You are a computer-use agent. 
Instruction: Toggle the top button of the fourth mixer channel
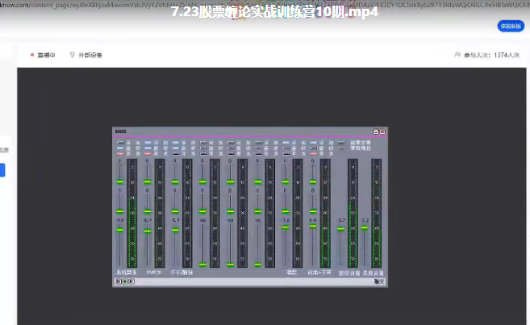[x=203, y=143]
